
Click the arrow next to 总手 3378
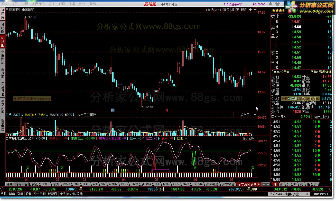tap(22, 115)
